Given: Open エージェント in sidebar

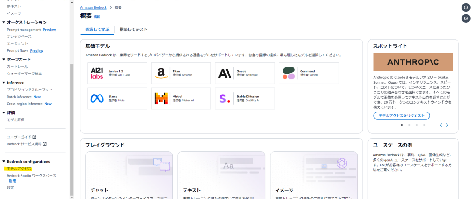Looking at the screenshot, I should tap(17, 43).
